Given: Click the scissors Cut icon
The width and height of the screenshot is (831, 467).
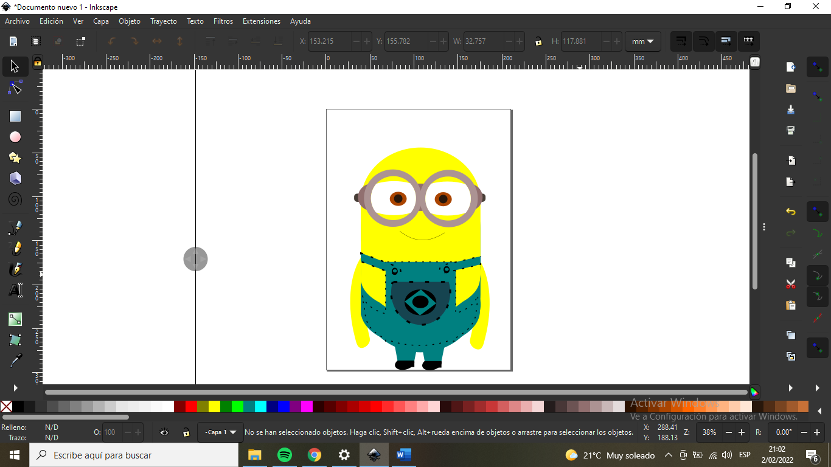Looking at the screenshot, I should point(791,284).
